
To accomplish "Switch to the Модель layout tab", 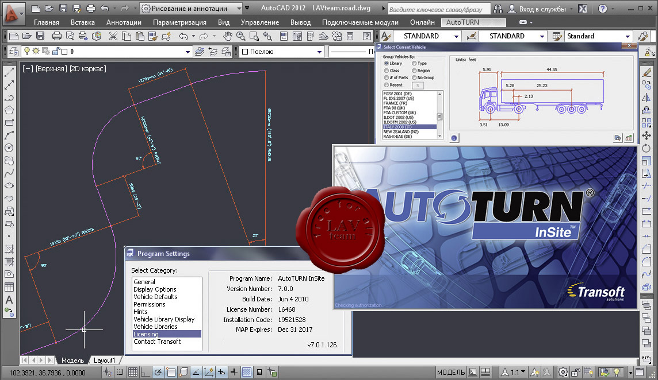I will [x=72, y=360].
